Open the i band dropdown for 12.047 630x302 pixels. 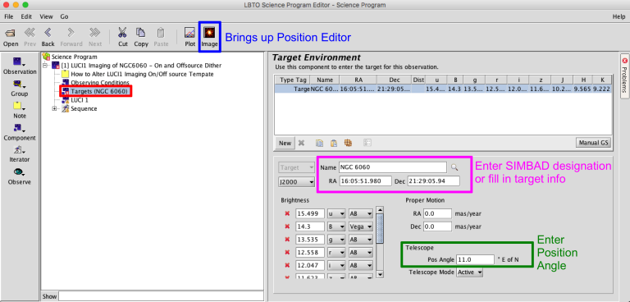[x=337, y=265]
